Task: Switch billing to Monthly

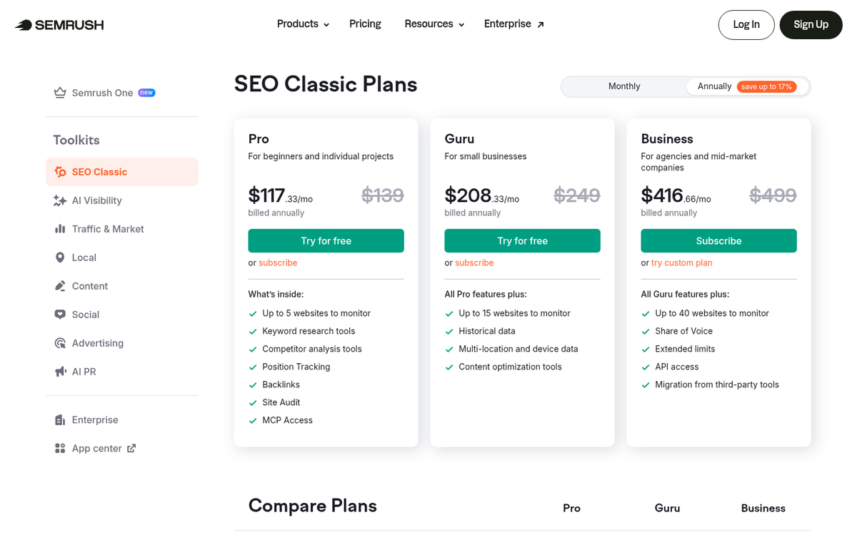Action: pos(623,86)
